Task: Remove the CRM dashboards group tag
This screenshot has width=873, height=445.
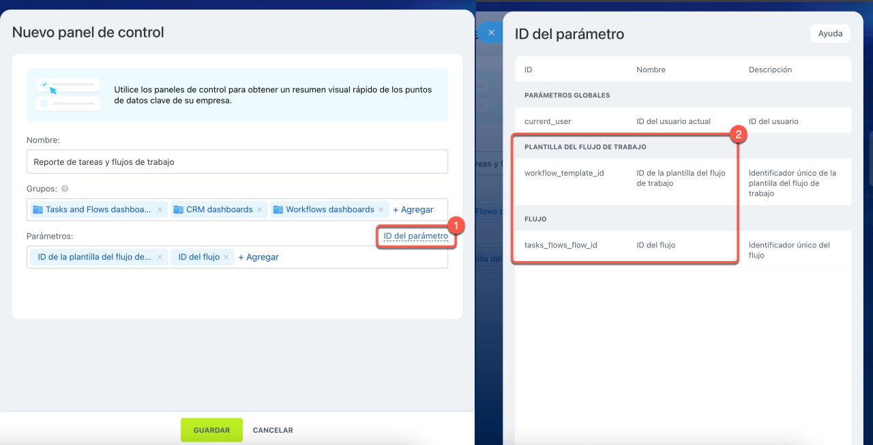Action: 259,210
